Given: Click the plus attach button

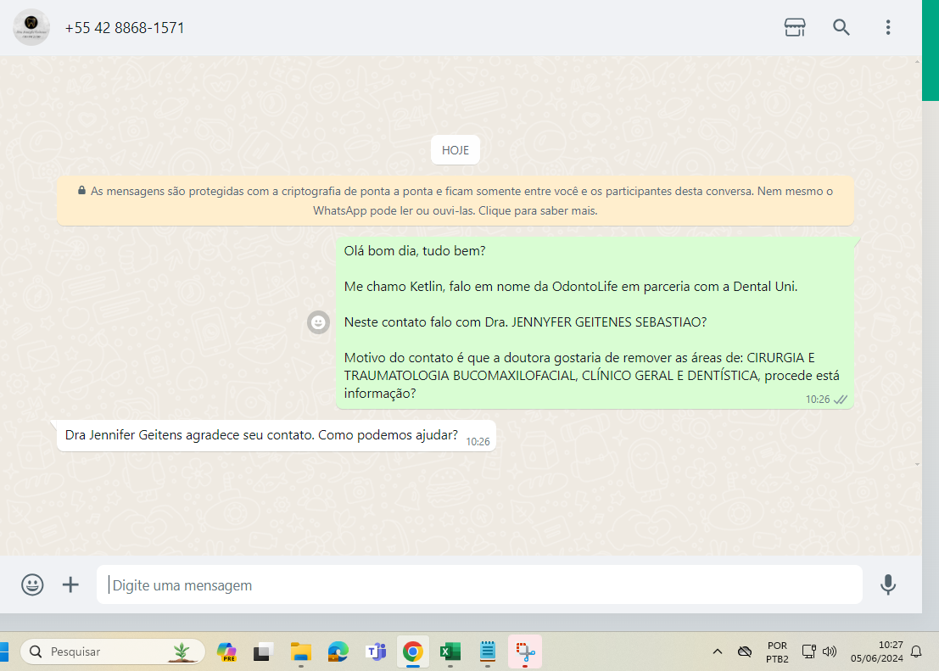Looking at the screenshot, I should [x=70, y=584].
